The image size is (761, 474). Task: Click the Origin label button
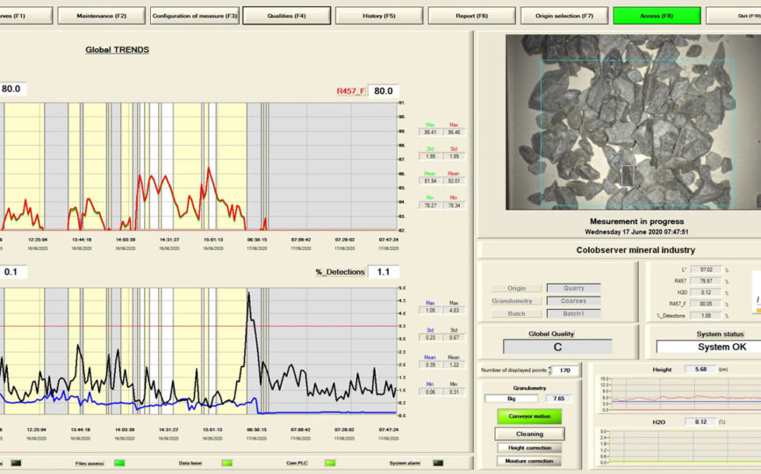click(516, 288)
